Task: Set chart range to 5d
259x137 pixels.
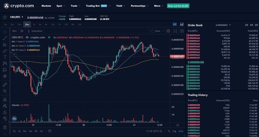Action: 36,131
